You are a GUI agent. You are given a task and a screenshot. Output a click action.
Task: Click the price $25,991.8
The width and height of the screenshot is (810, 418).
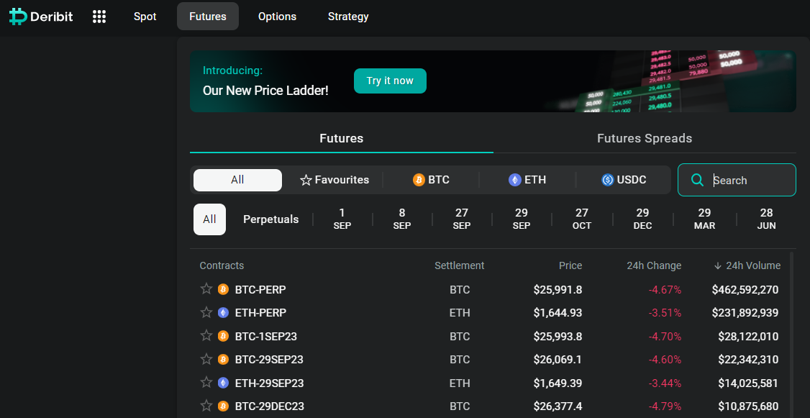[558, 289]
